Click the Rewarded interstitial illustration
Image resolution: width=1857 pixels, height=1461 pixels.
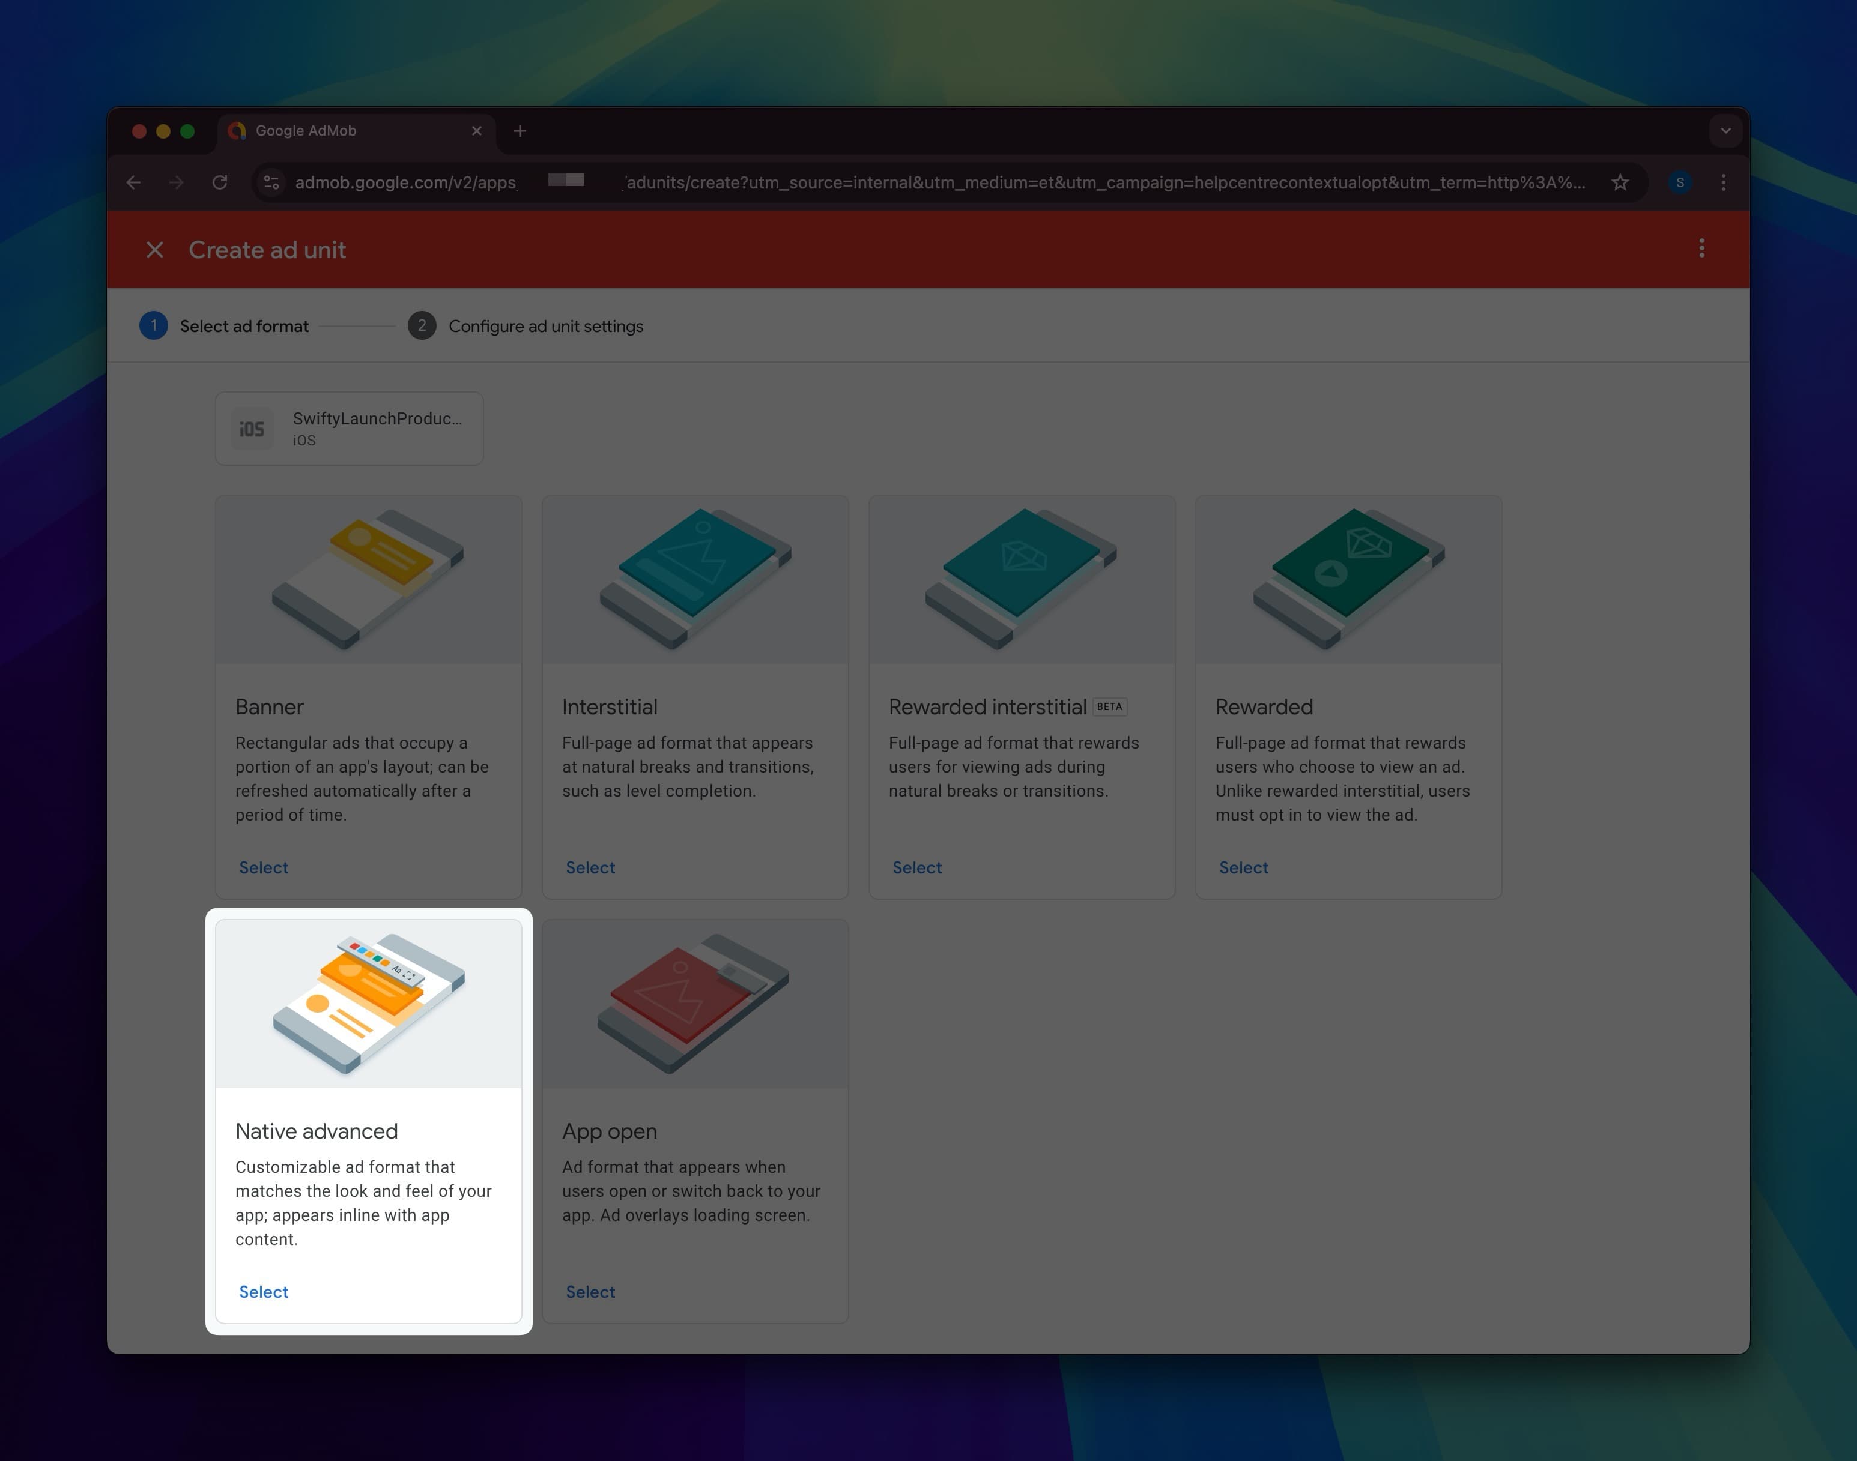click(1022, 580)
